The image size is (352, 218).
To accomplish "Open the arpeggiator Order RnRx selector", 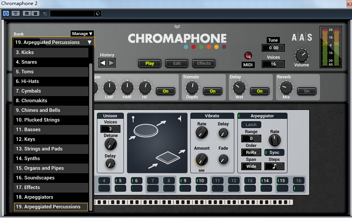I will pyautogui.click(x=251, y=152).
